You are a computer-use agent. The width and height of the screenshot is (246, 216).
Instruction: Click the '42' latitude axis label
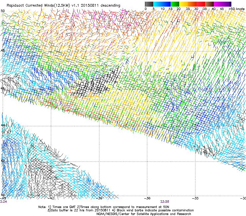tap(3, 161)
